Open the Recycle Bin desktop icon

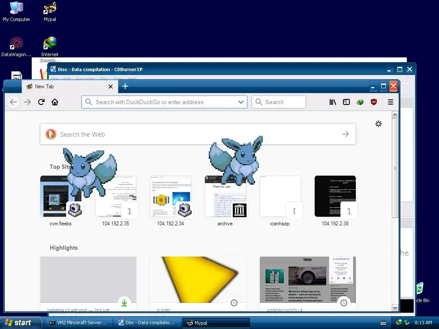[422, 292]
